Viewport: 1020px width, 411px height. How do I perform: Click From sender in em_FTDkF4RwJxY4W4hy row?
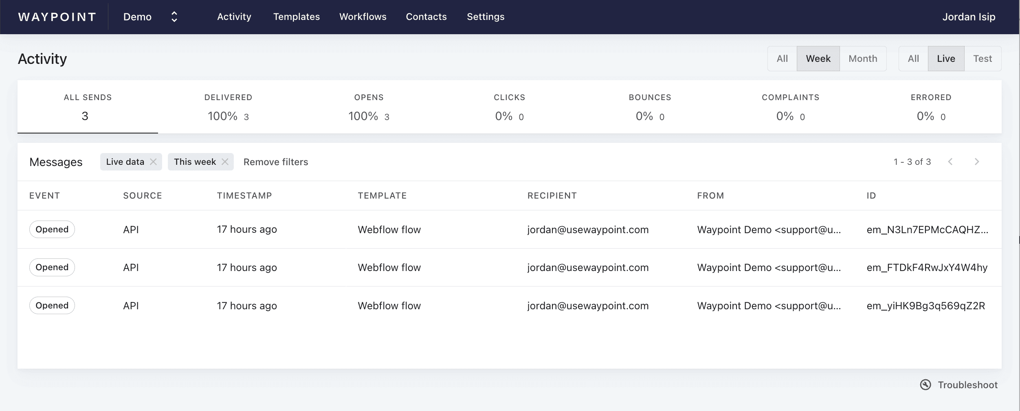[769, 267]
